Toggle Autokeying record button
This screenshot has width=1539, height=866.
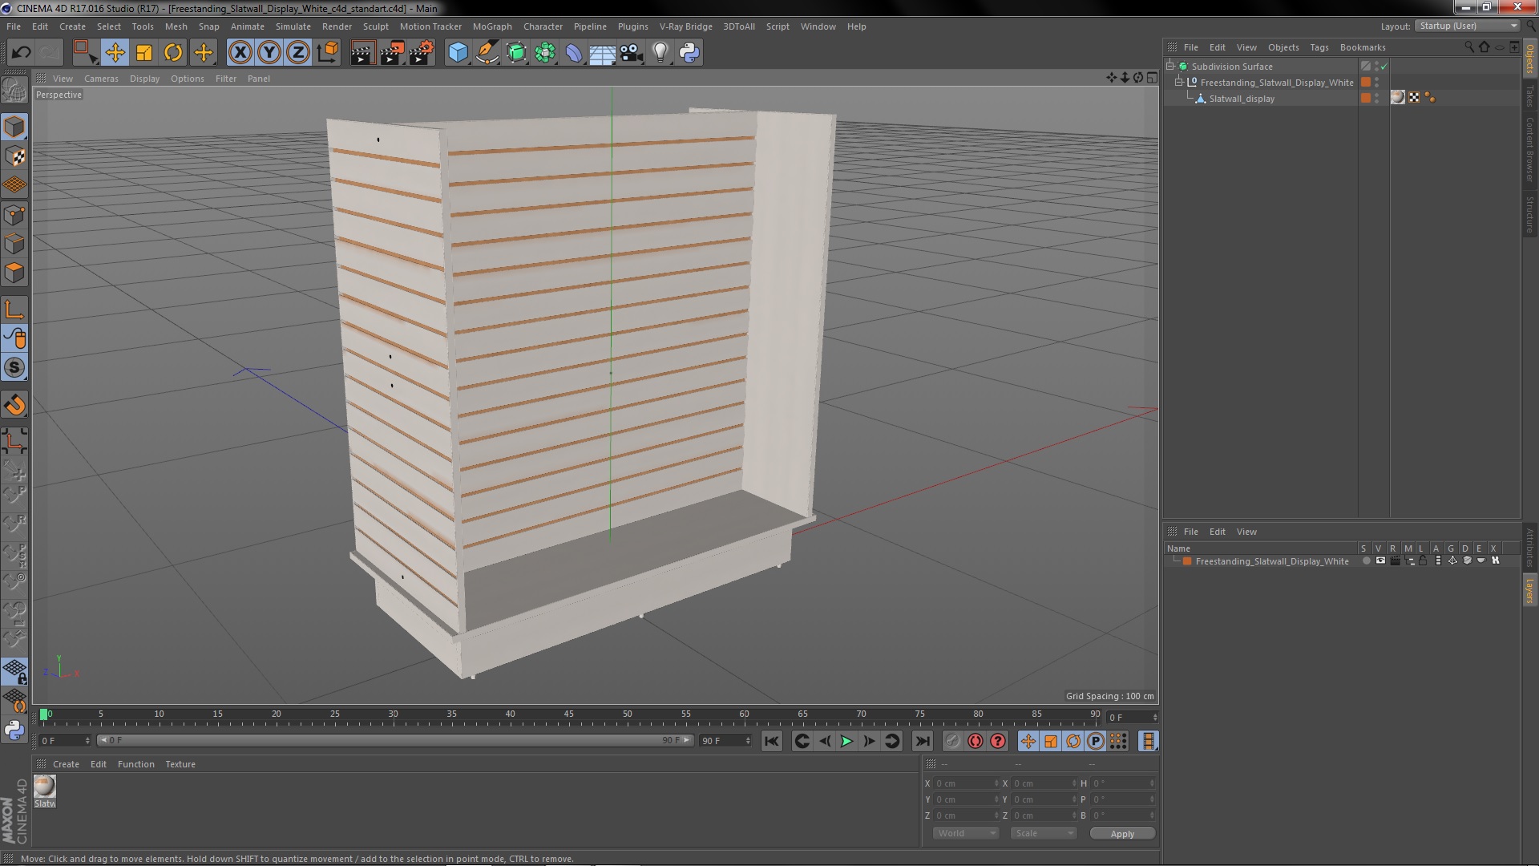pyautogui.click(x=975, y=742)
